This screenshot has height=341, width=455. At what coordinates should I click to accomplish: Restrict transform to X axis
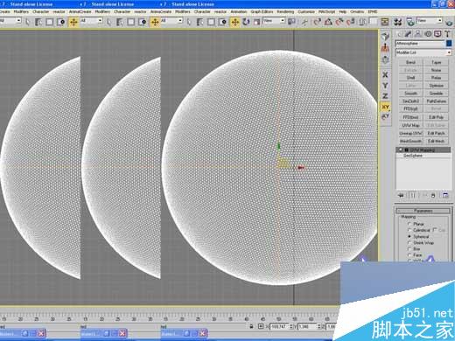tap(385, 75)
